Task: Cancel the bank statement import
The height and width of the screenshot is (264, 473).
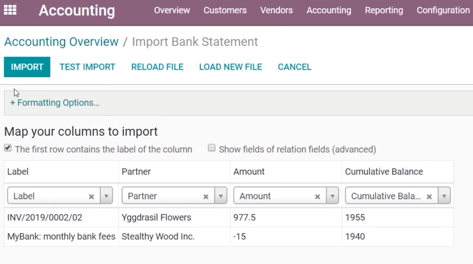Action: (294, 67)
